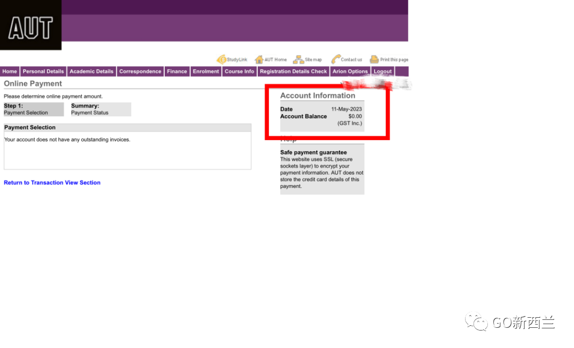Go to AUT Home link text
574x348 pixels.
coord(276,59)
